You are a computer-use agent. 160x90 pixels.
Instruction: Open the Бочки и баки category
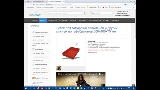pyautogui.click(x=41, y=49)
